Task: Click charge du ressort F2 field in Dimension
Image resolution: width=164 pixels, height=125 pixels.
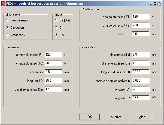Action: (54, 63)
